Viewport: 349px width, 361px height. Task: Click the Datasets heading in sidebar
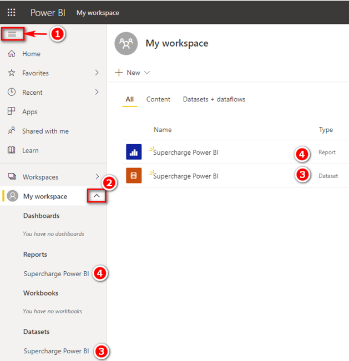click(x=37, y=332)
